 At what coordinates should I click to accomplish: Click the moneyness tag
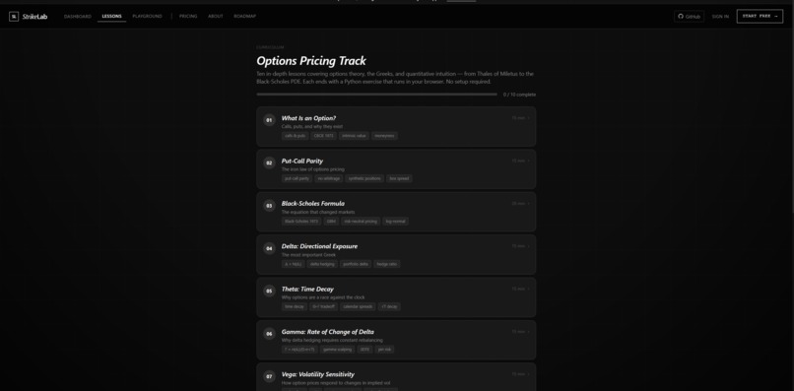[385, 136]
